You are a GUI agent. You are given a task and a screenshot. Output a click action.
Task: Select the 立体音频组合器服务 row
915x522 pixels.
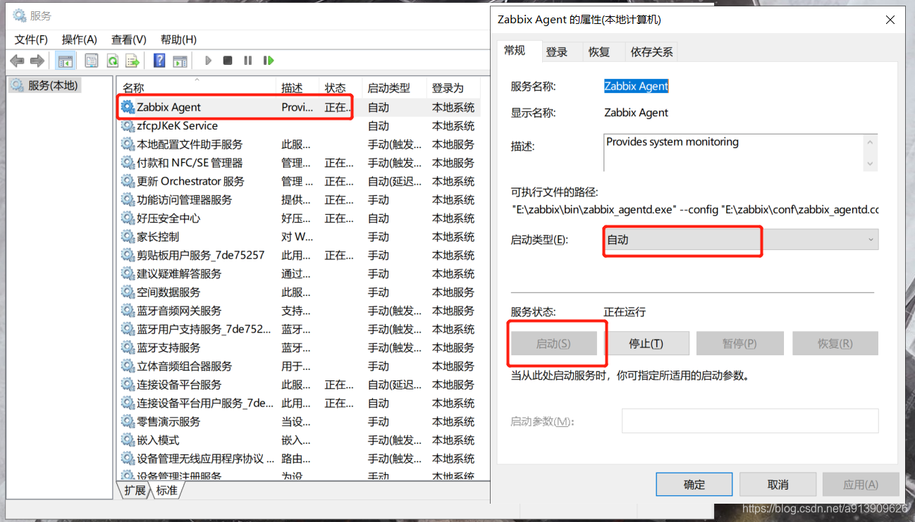point(299,366)
